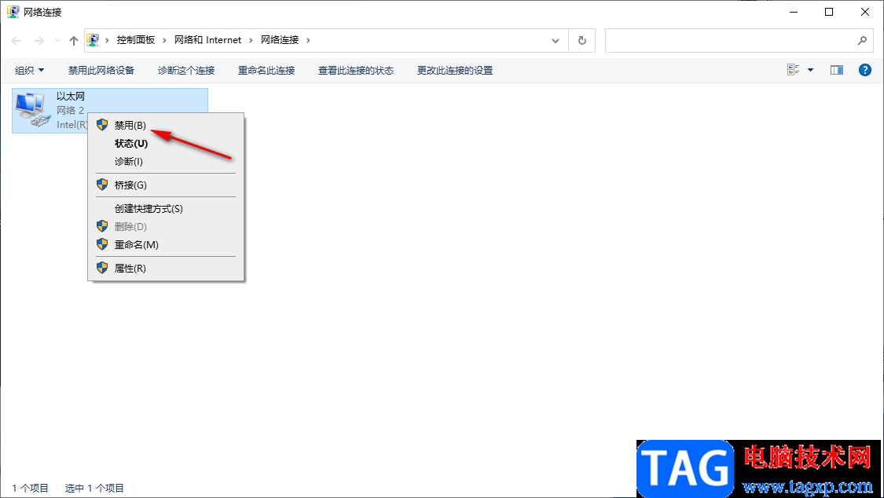Open the 组织 dropdown menu

29,71
